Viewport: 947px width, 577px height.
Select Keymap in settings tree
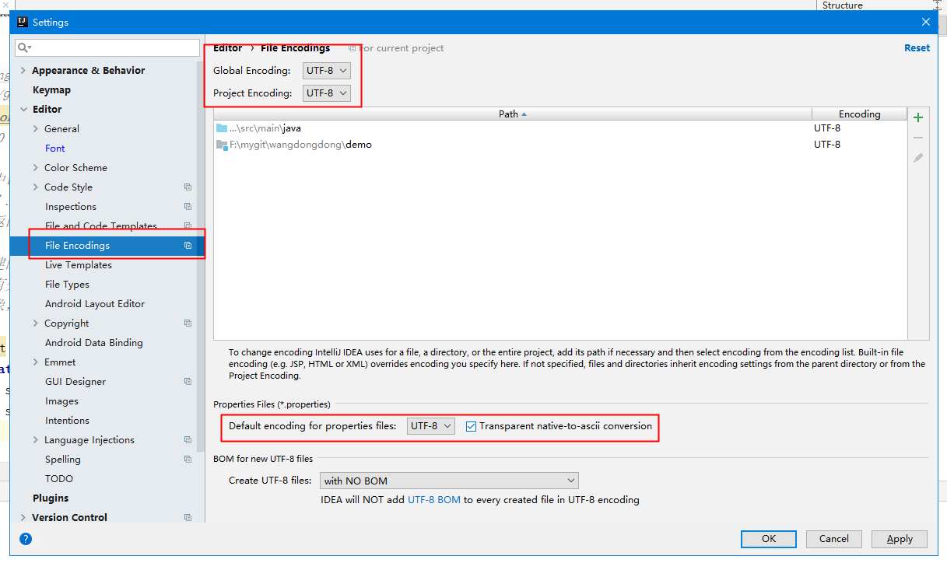(51, 90)
